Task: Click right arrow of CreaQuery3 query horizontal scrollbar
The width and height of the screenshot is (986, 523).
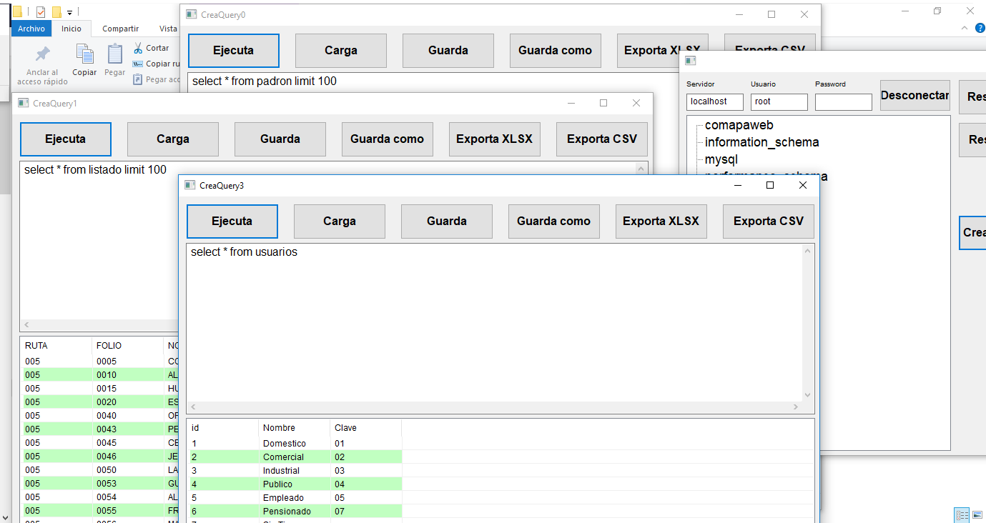Action: (796, 407)
